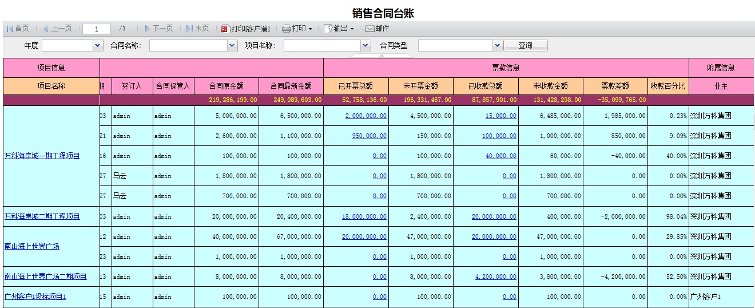This screenshot has height=308, width=755.
Task: Open project link 南山海上世界广场
Action: 32,246
